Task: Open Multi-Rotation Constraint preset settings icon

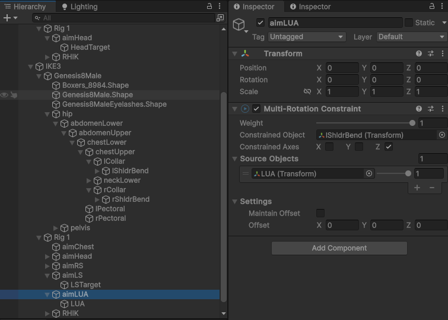Action: pyautogui.click(x=431, y=109)
